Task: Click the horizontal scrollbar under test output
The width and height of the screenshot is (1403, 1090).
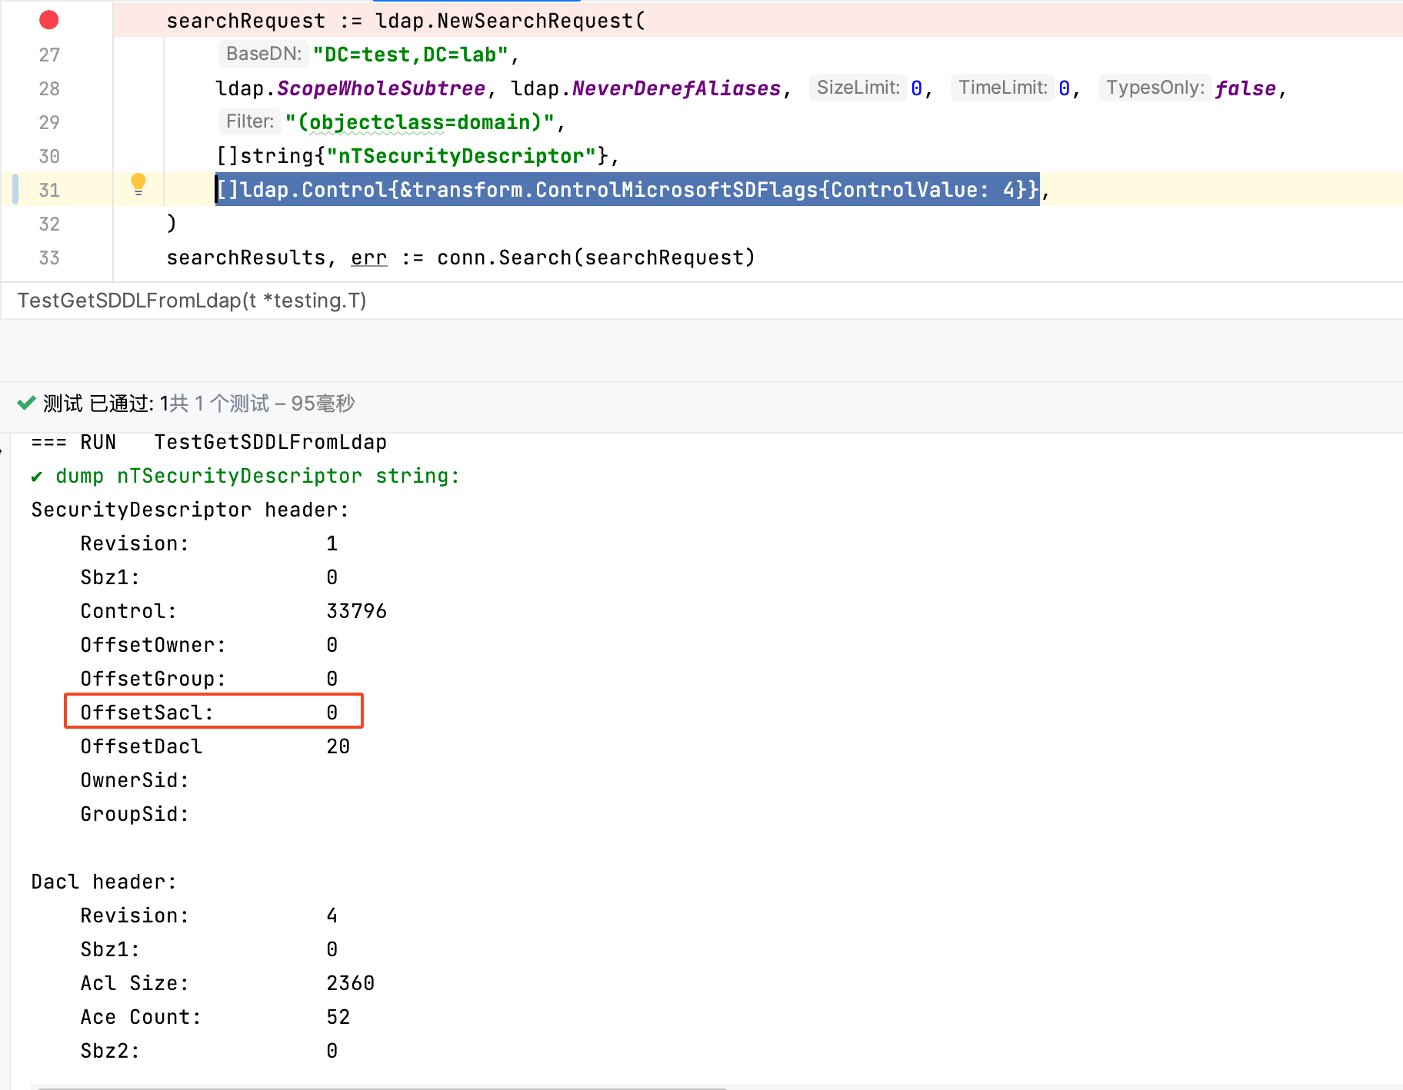Action: point(381,1087)
